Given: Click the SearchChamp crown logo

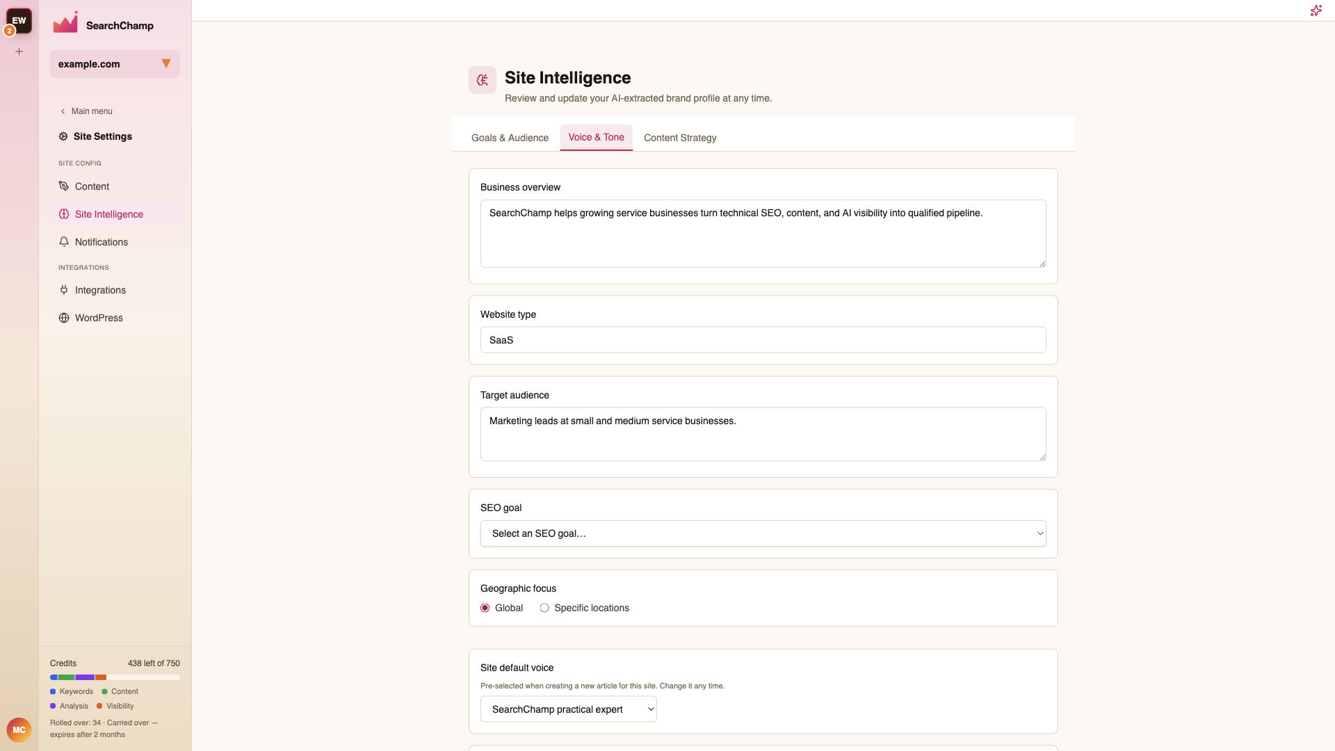Looking at the screenshot, I should click(66, 23).
